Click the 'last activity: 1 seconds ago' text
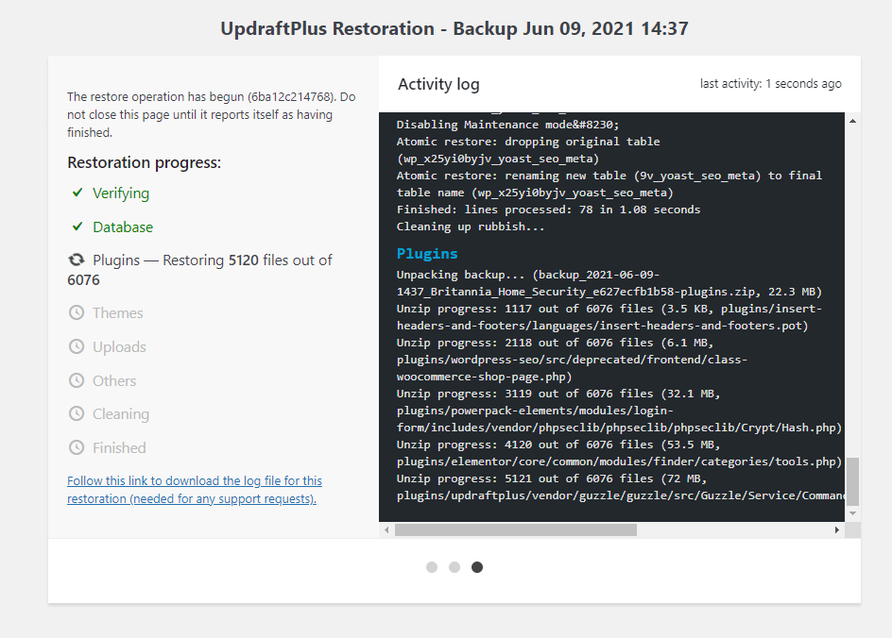892x638 pixels. click(771, 83)
